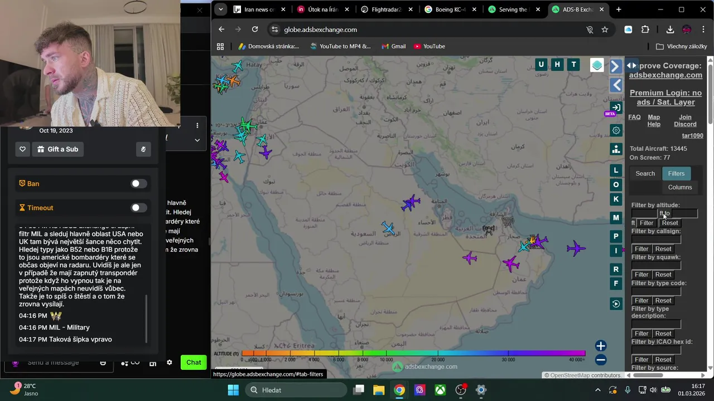
Task: Open the three-dot menu in left panel
Action: coord(197,125)
